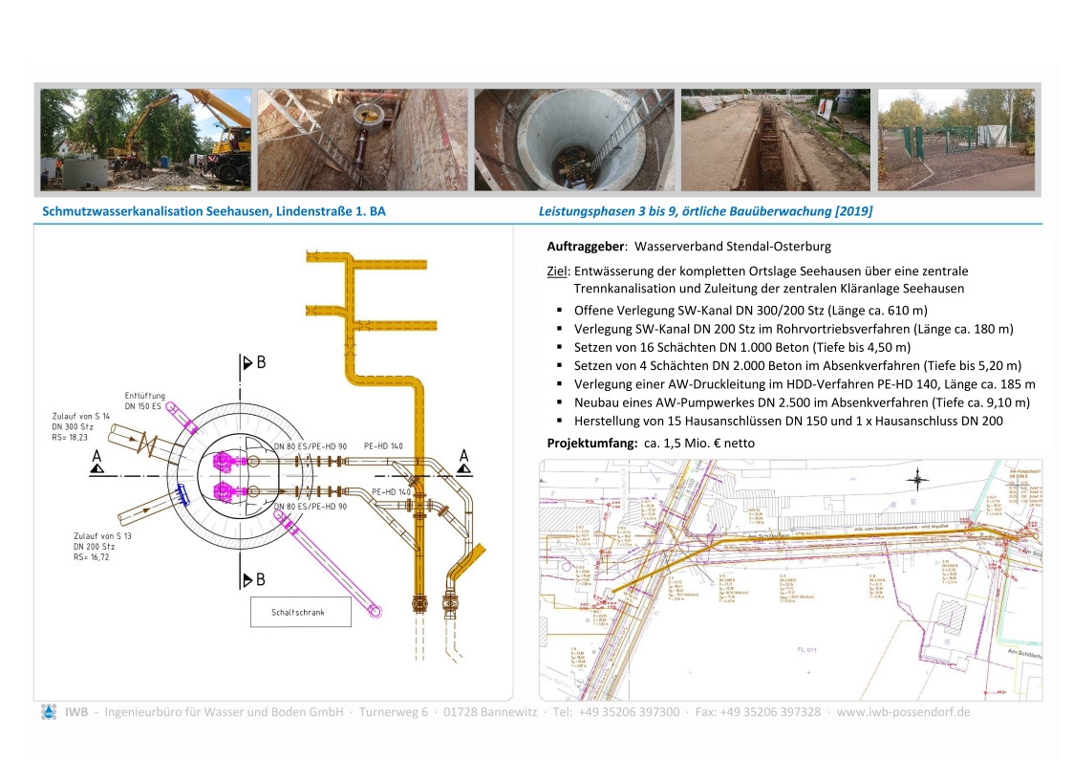
Task: Click the Schaltschrank box in the drawing
Action: pos(300,613)
